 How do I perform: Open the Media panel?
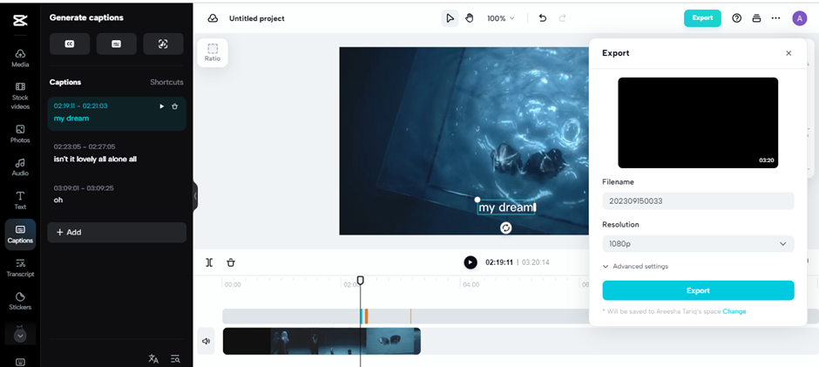(x=20, y=58)
